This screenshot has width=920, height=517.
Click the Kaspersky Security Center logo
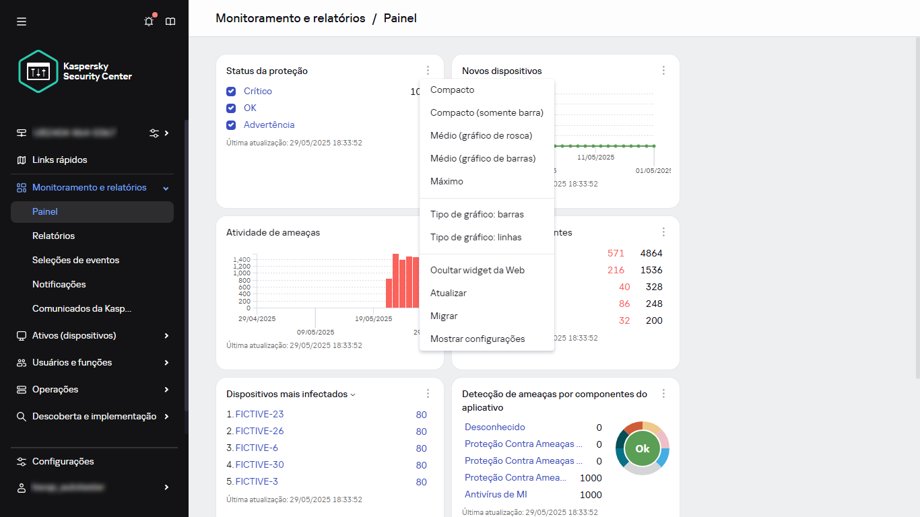pos(75,71)
